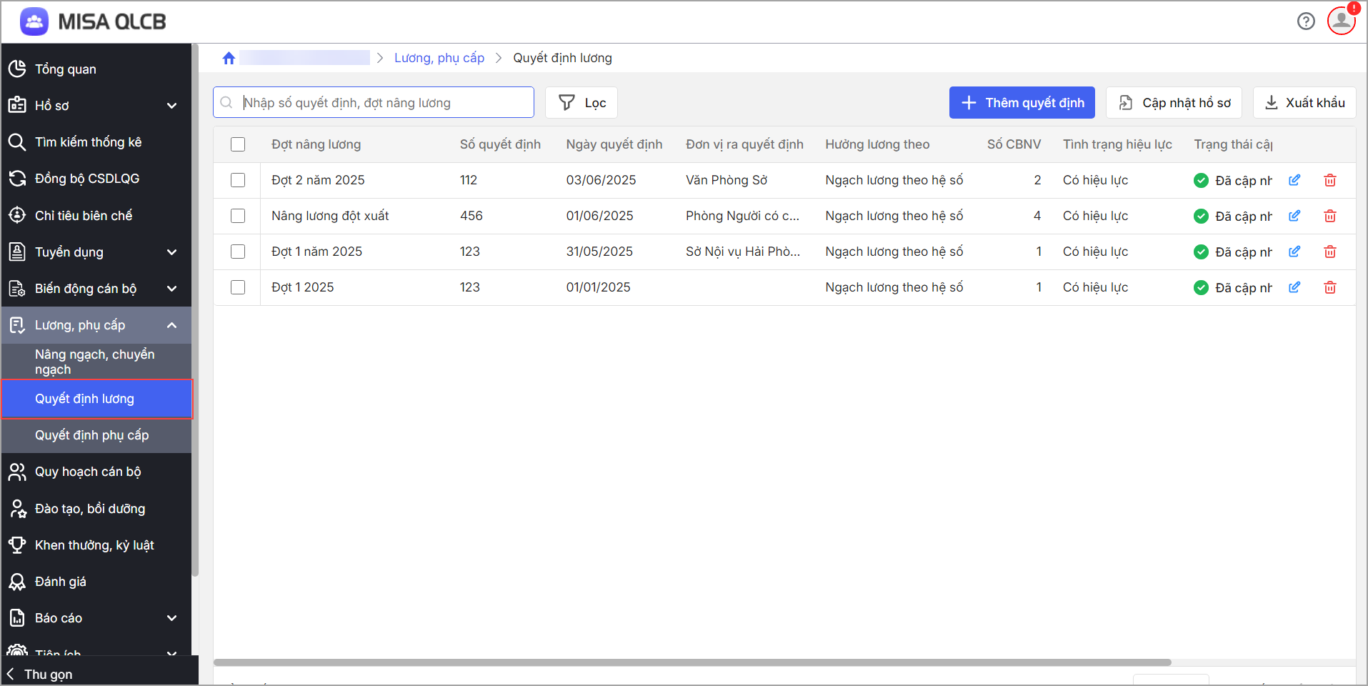1368x686 pixels.
Task: Open the user profile avatar
Action: point(1341,21)
